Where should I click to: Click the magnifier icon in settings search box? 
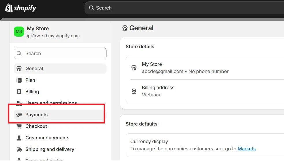(x=19, y=53)
